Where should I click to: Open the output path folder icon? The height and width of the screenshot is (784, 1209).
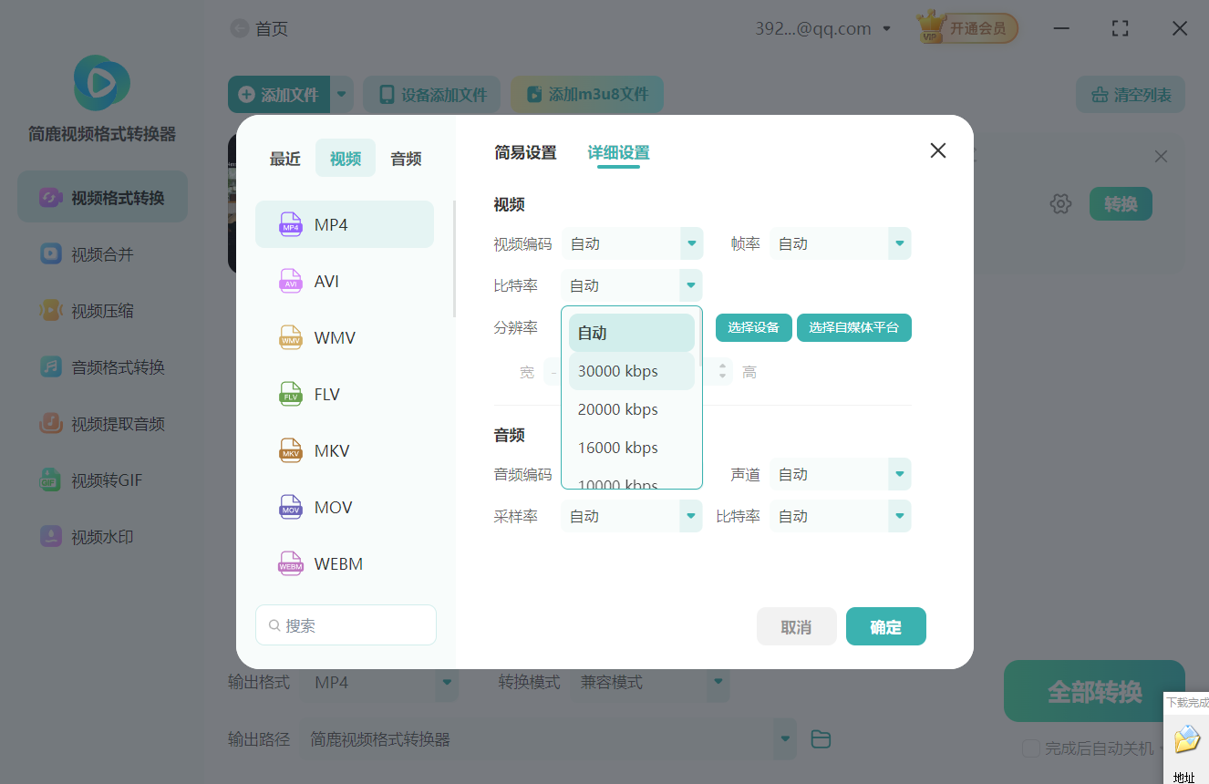[x=820, y=738]
